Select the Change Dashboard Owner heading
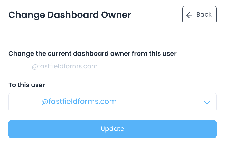The width and height of the screenshot is (225, 164). (x=70, y=15)
